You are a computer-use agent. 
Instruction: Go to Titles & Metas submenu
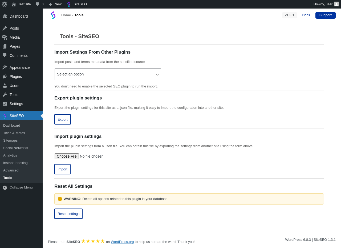(14, 133)
